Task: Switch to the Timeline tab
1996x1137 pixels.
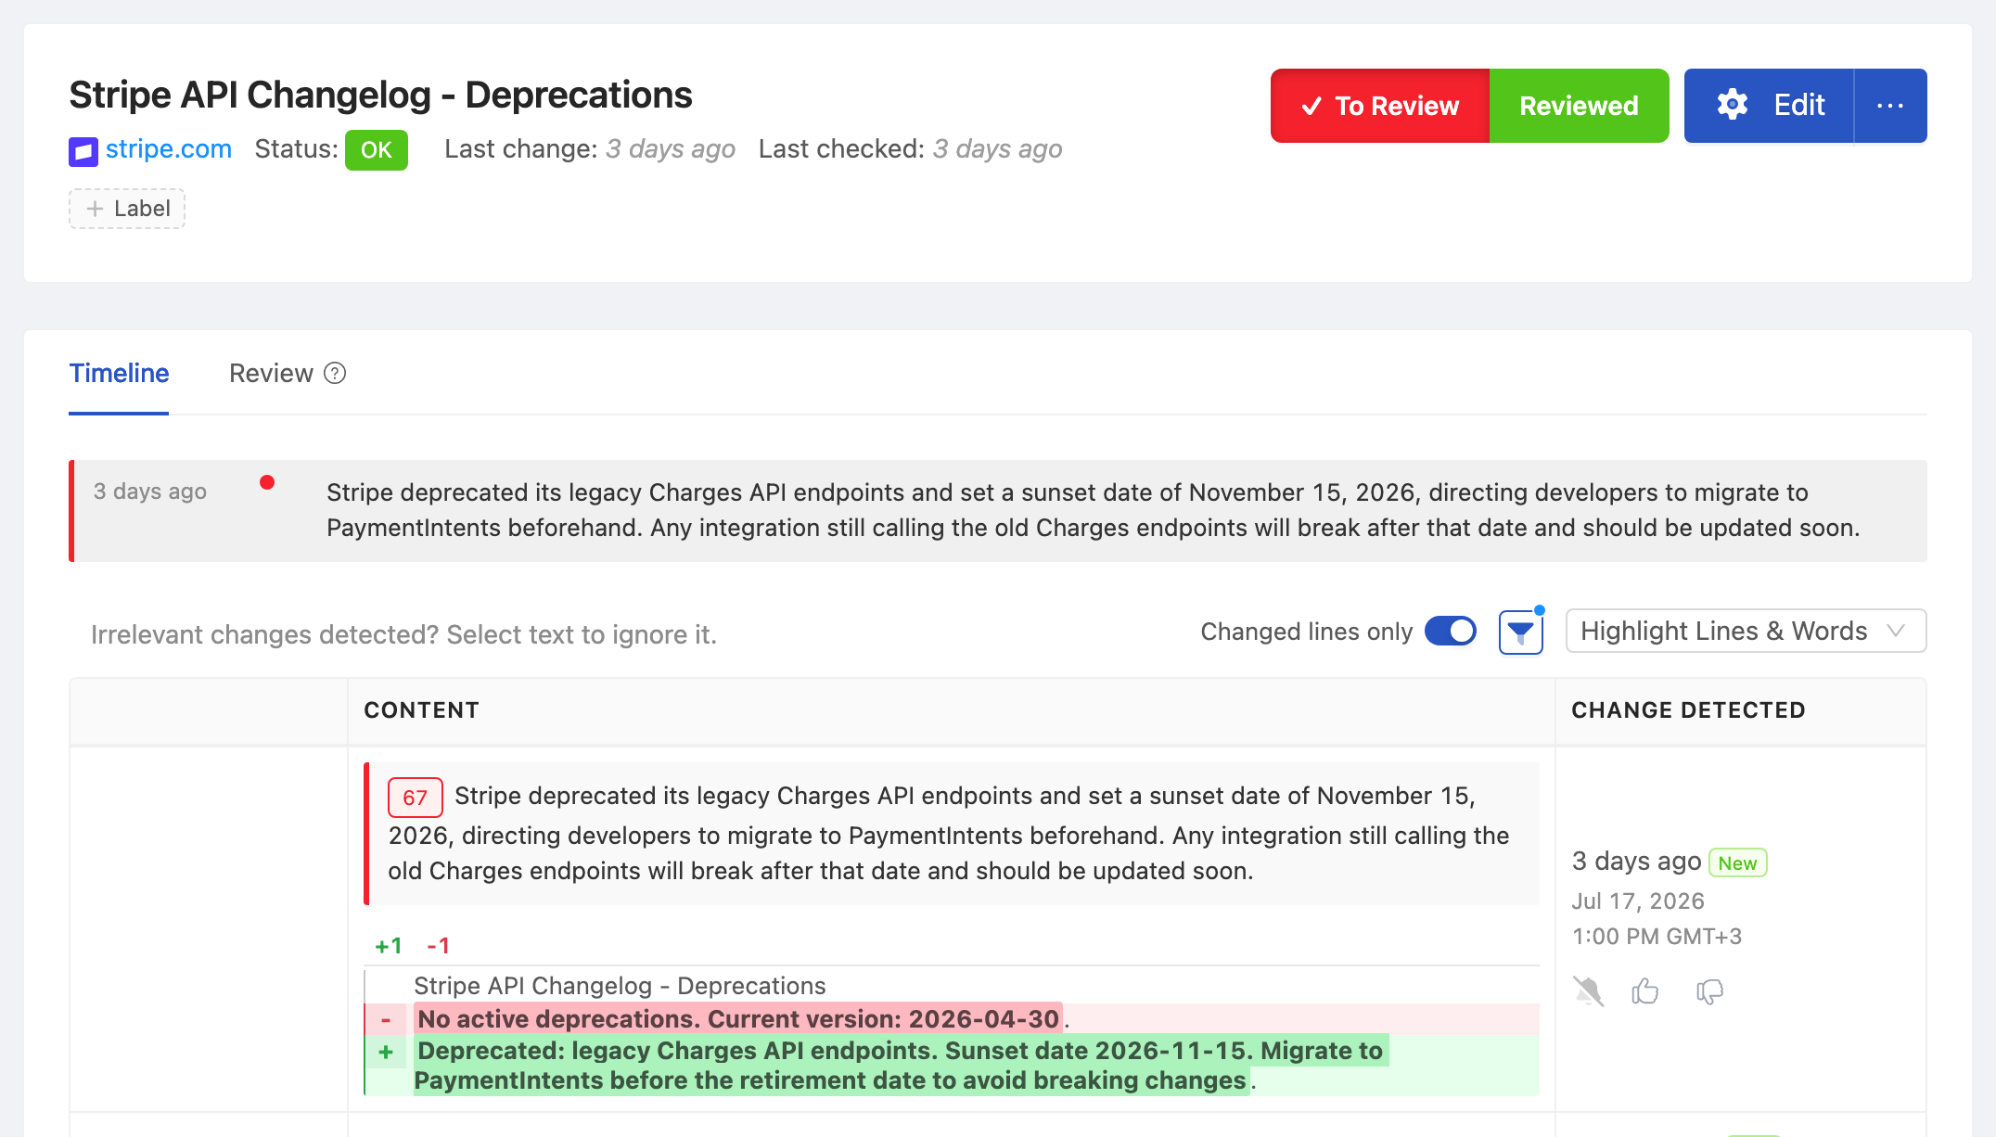Action: (119, 374)
